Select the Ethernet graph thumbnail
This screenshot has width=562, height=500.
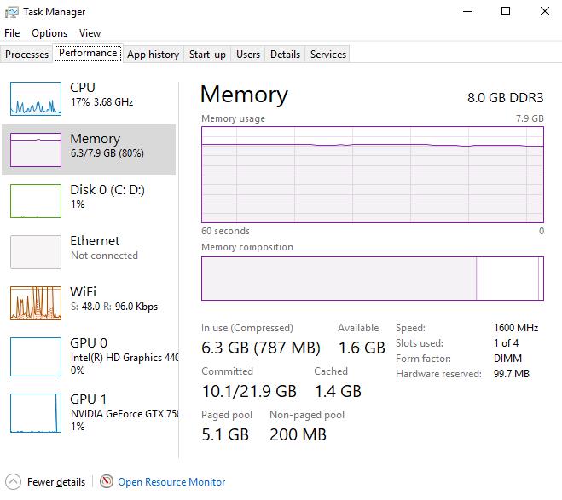(x=36, y=251)
